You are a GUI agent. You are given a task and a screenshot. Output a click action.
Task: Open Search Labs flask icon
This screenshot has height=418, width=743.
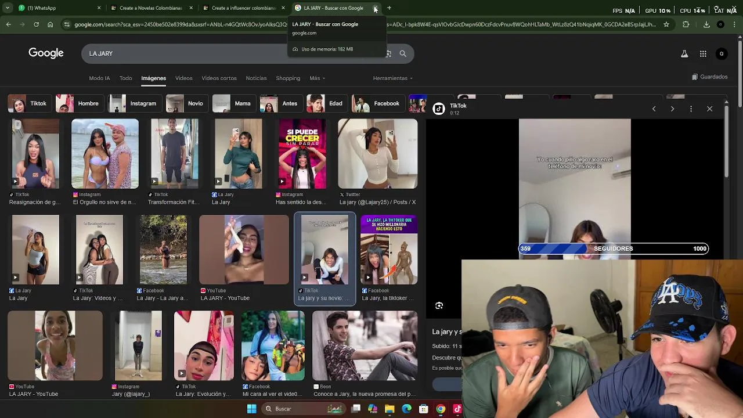point(684,53)
